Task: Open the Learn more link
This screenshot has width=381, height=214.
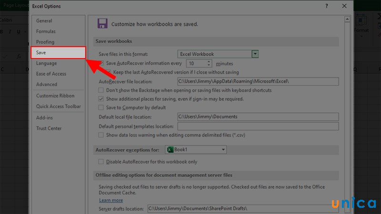Action: pos(111,200)
